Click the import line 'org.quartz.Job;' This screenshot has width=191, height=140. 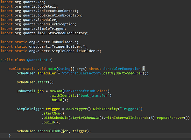[30, 2]
